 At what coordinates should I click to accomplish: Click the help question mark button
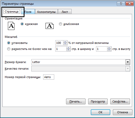(x=121, y=4)
